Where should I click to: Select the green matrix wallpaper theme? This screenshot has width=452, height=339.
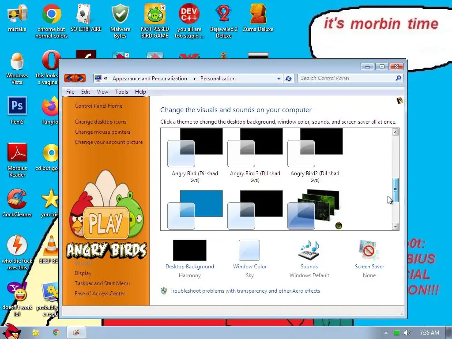point(315,210)
